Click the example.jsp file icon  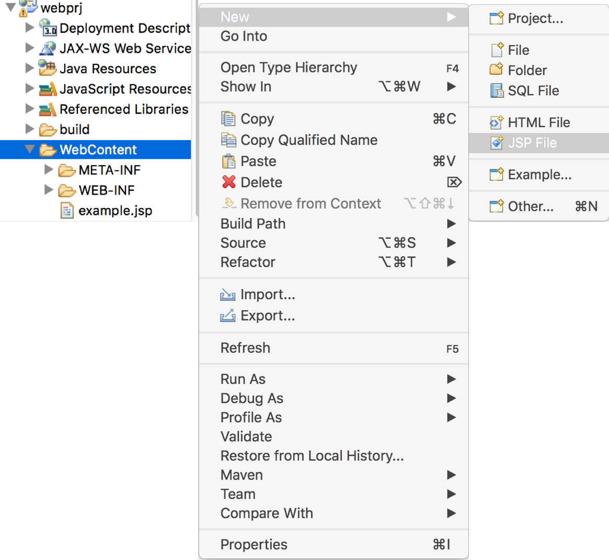coord(67,211)
